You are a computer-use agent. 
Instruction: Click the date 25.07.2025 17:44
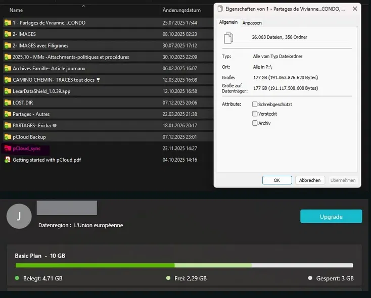pos(179,23)
